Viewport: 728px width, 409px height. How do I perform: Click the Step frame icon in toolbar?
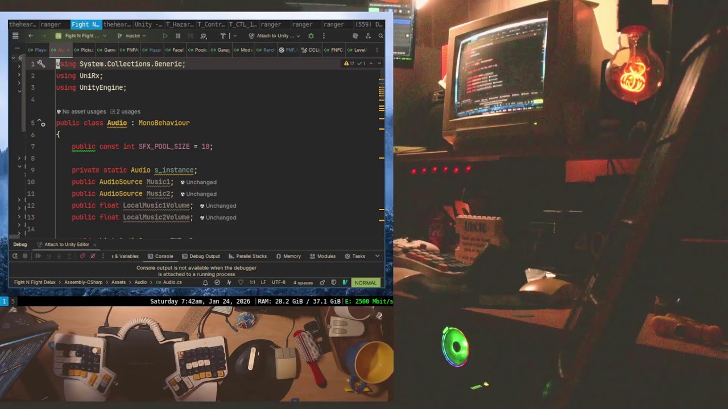click(191, 36)
